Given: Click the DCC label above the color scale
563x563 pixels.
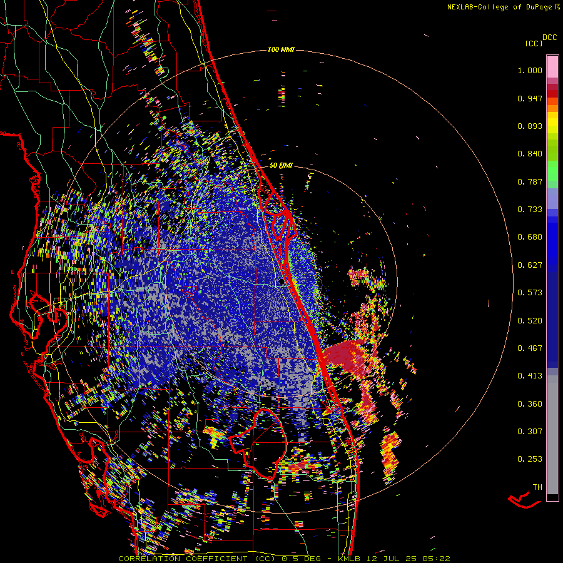Looking at the screenshot, I should pyautogui.click(x=549, y=38).
